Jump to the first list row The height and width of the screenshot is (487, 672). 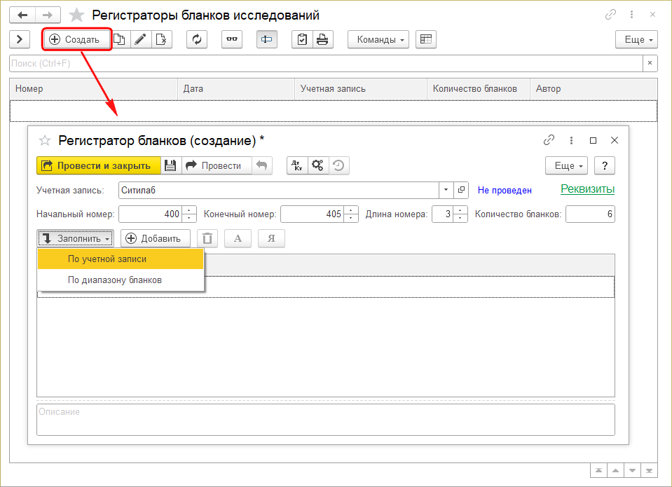(x=598, y=470)
